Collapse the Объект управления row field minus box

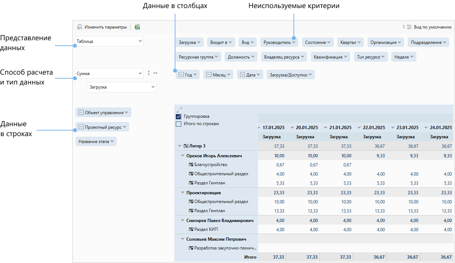(81, 112)
